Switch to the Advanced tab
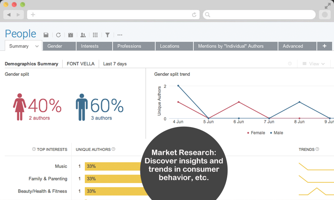Image resolution: width=334 pixels, height=200 pixels. point(297,46)
